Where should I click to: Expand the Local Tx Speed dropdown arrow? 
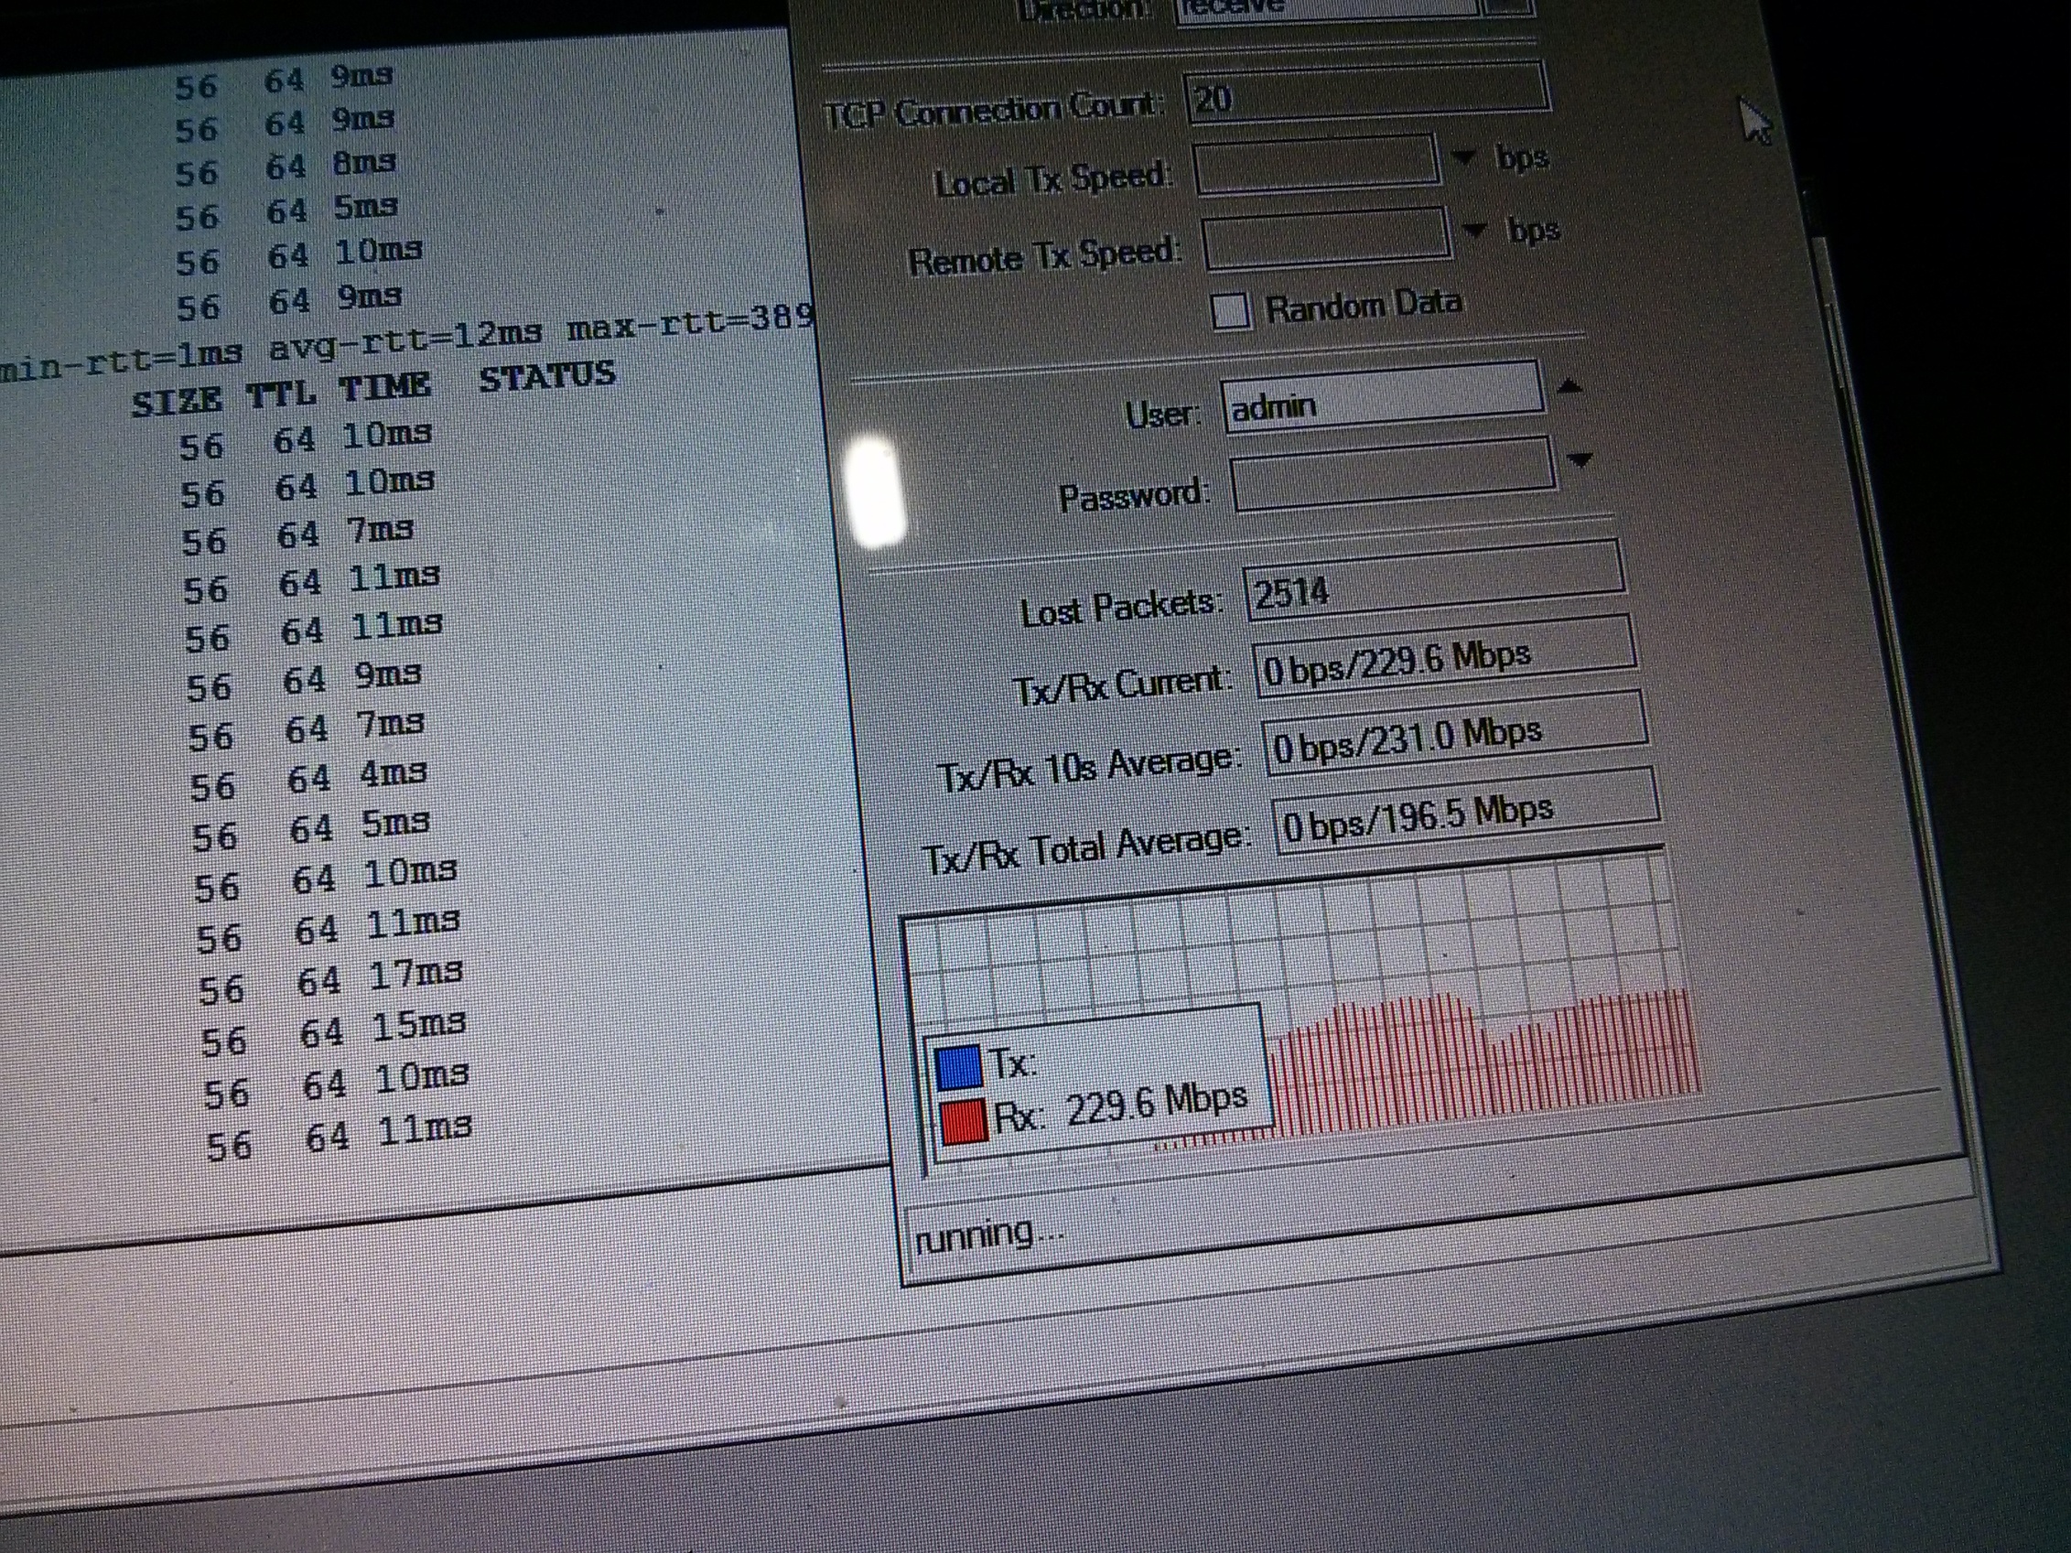click(x=1463, y=158)
